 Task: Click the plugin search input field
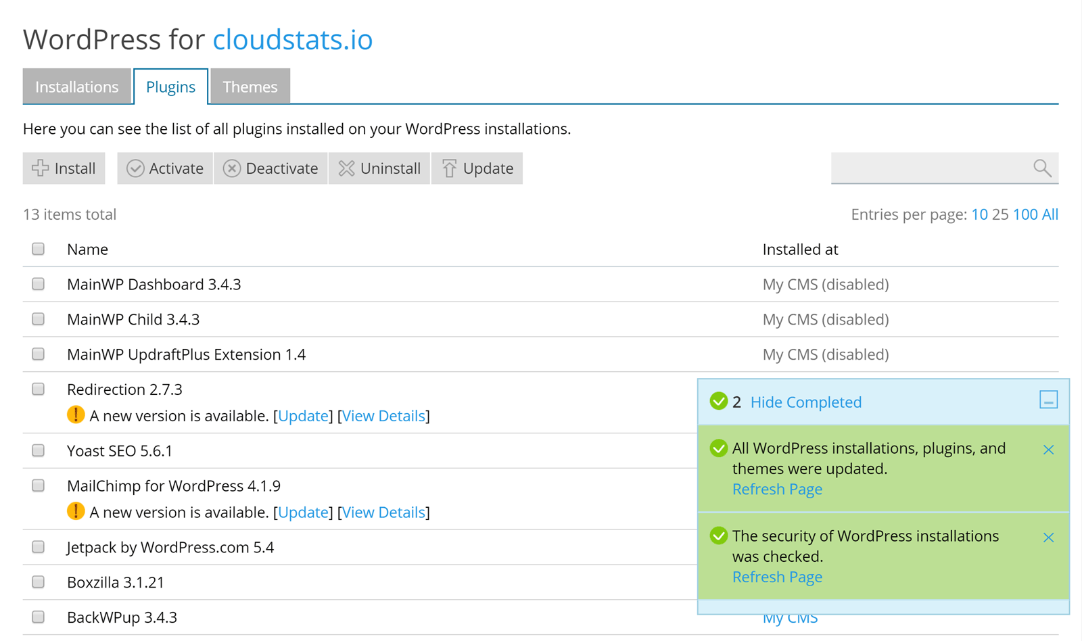click(x=933, y=168)
